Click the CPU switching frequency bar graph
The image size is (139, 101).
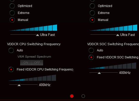tap(32, 78)
